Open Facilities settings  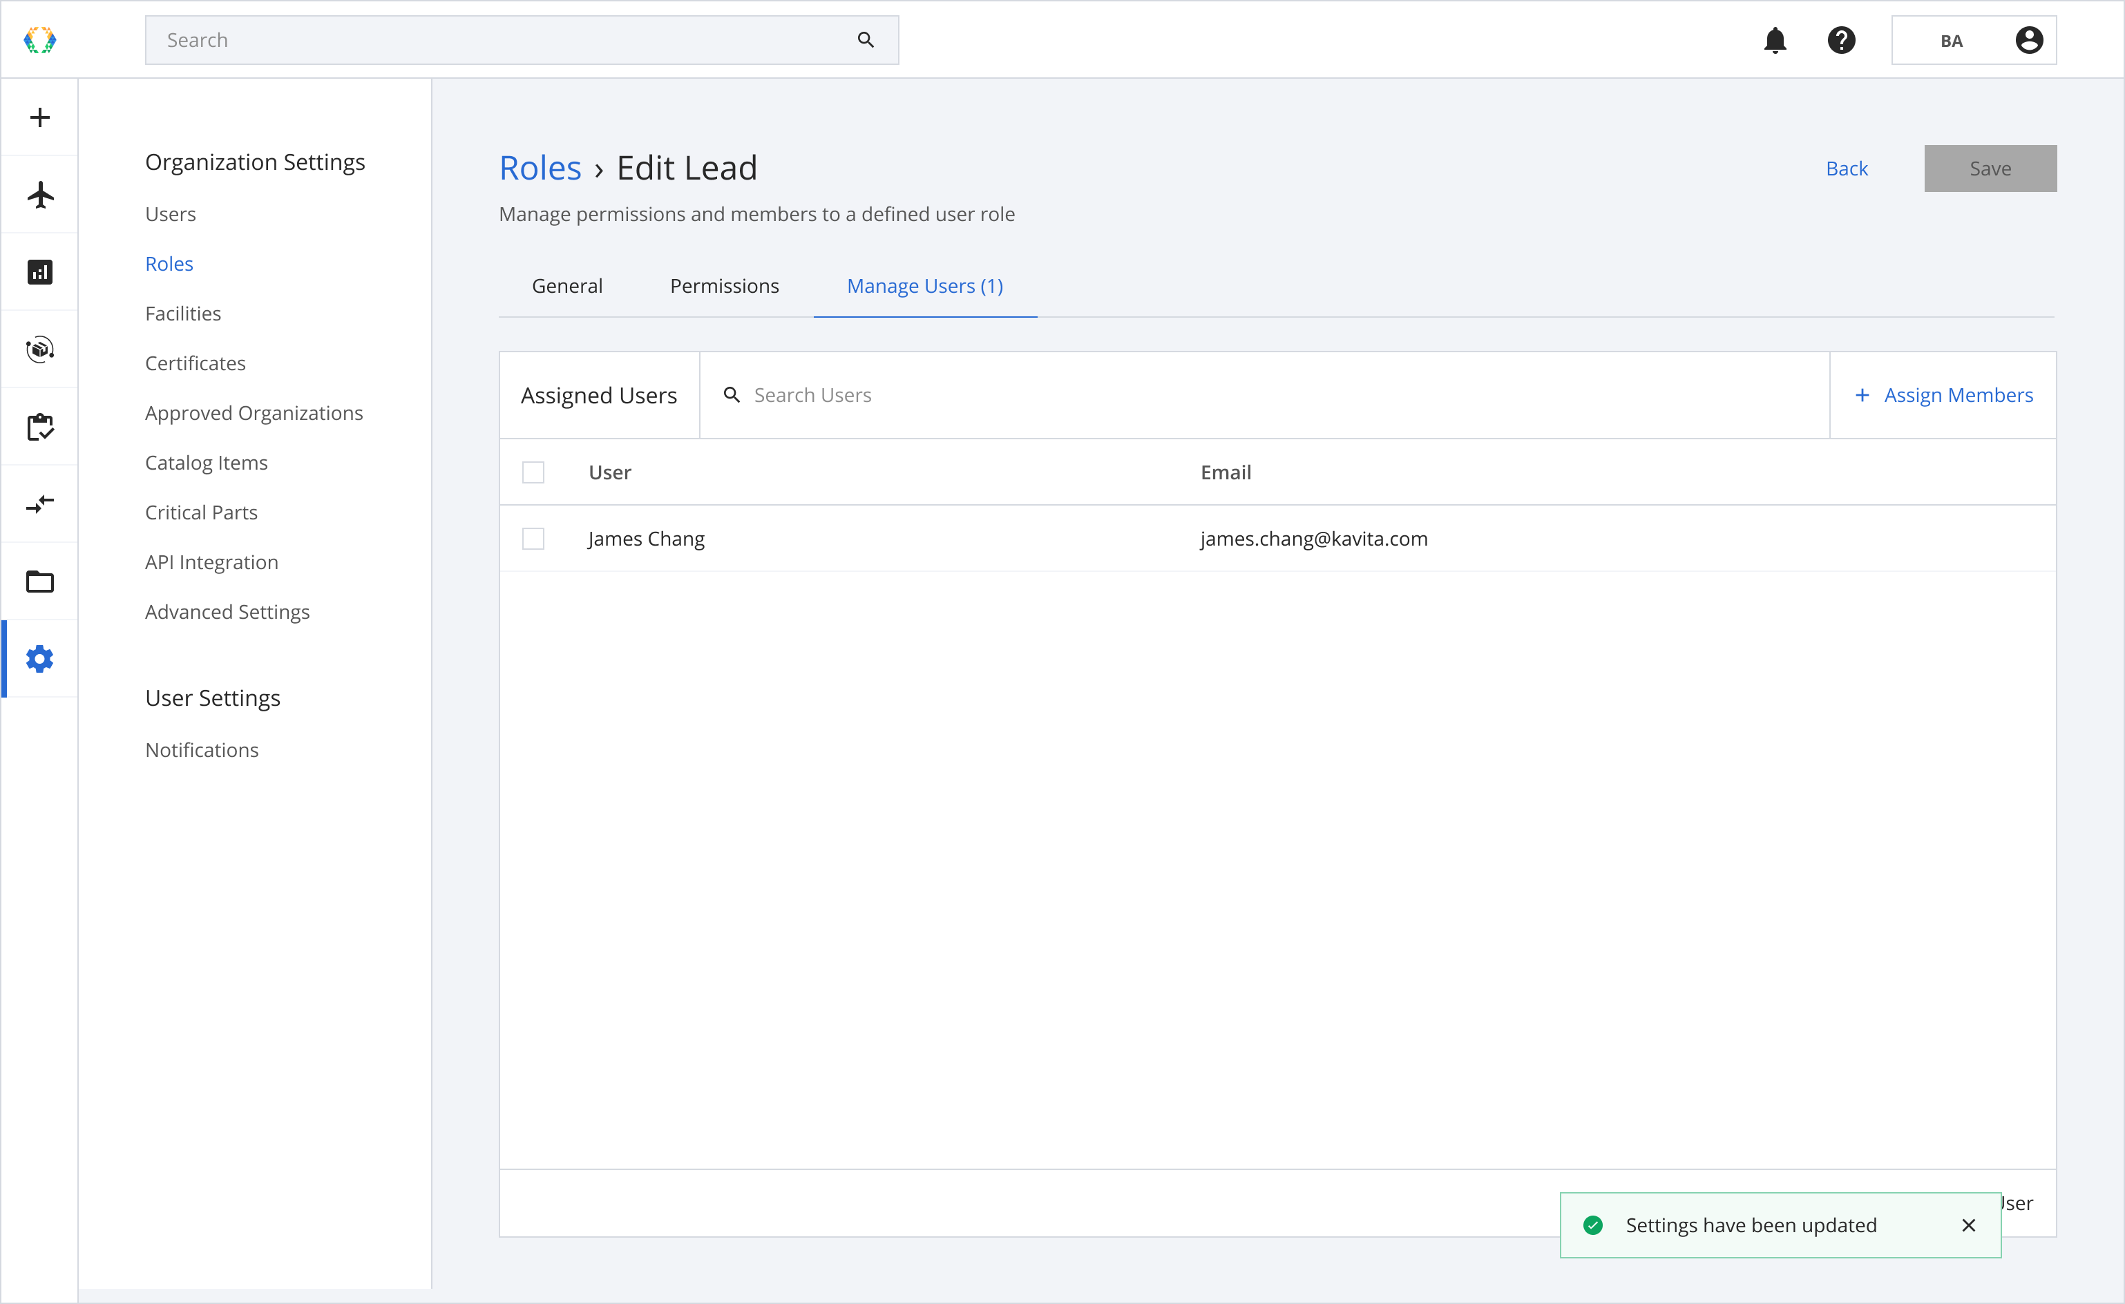pyautogui.click(x=183, y=314)
